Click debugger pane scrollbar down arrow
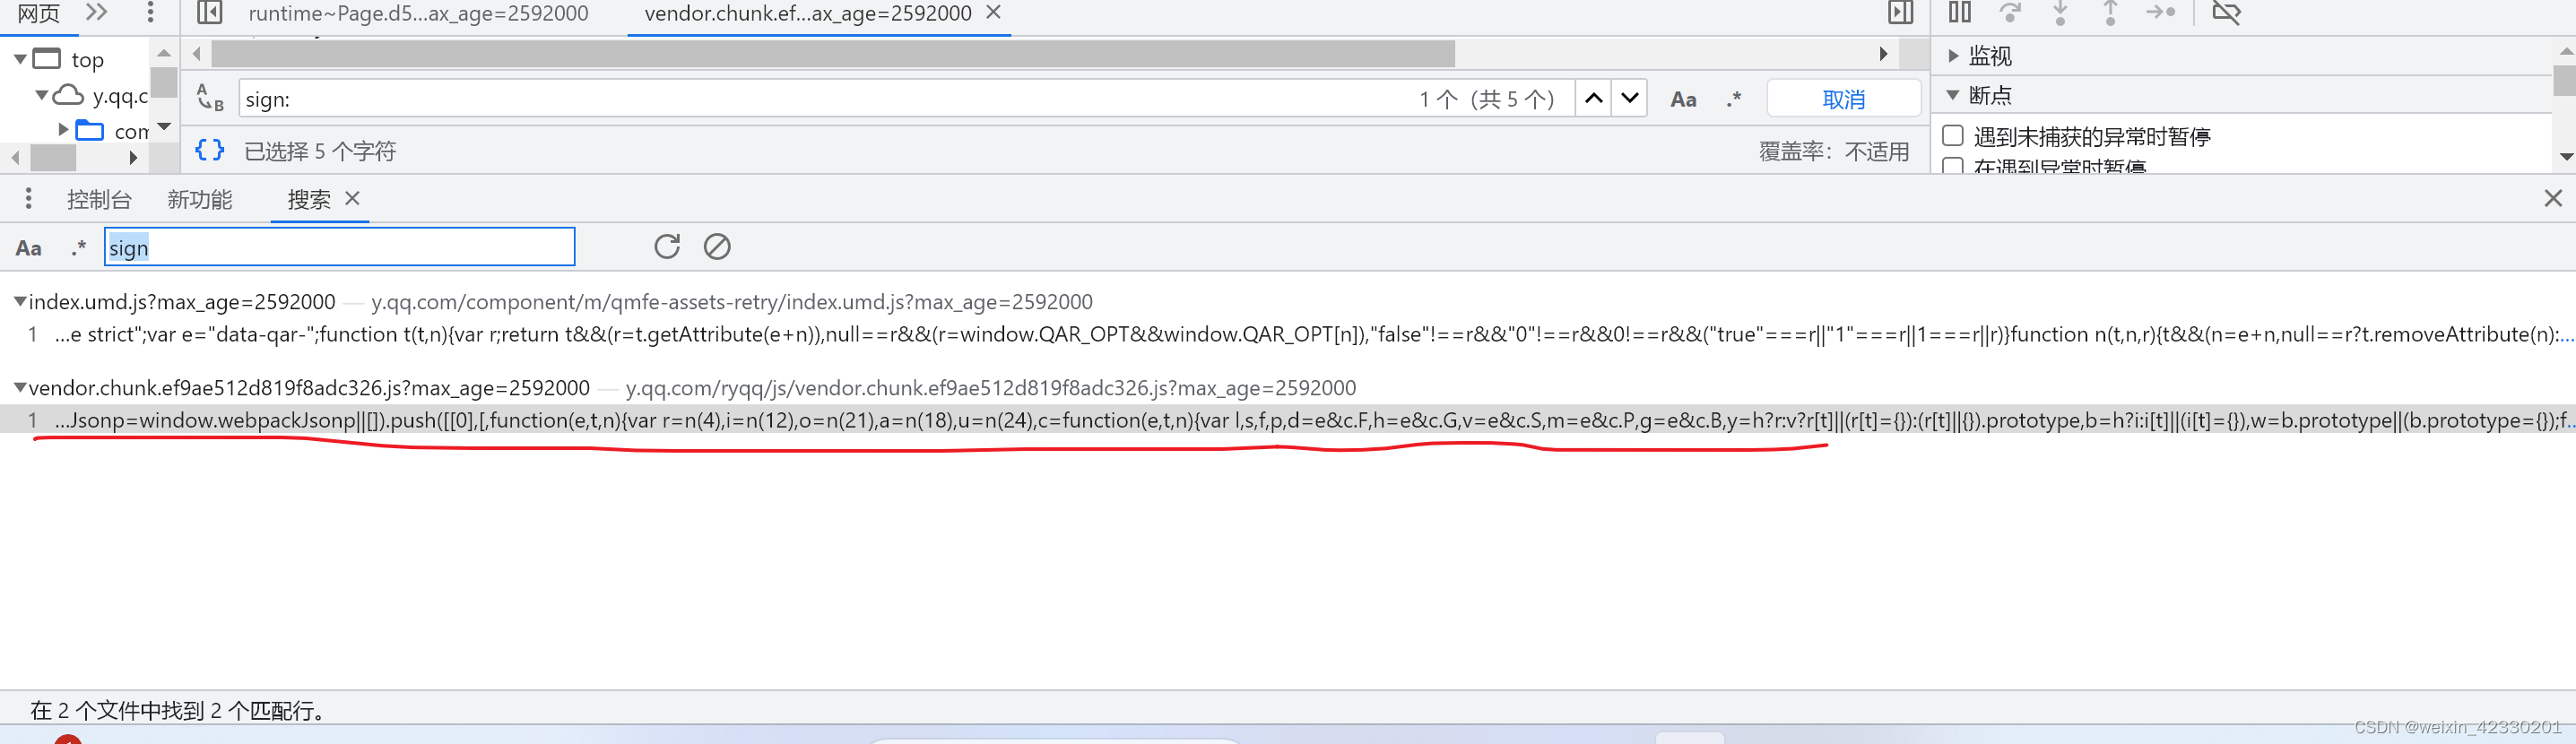Image resolution: width=2576 pixels, height=744 pixels. point(2565,156)
